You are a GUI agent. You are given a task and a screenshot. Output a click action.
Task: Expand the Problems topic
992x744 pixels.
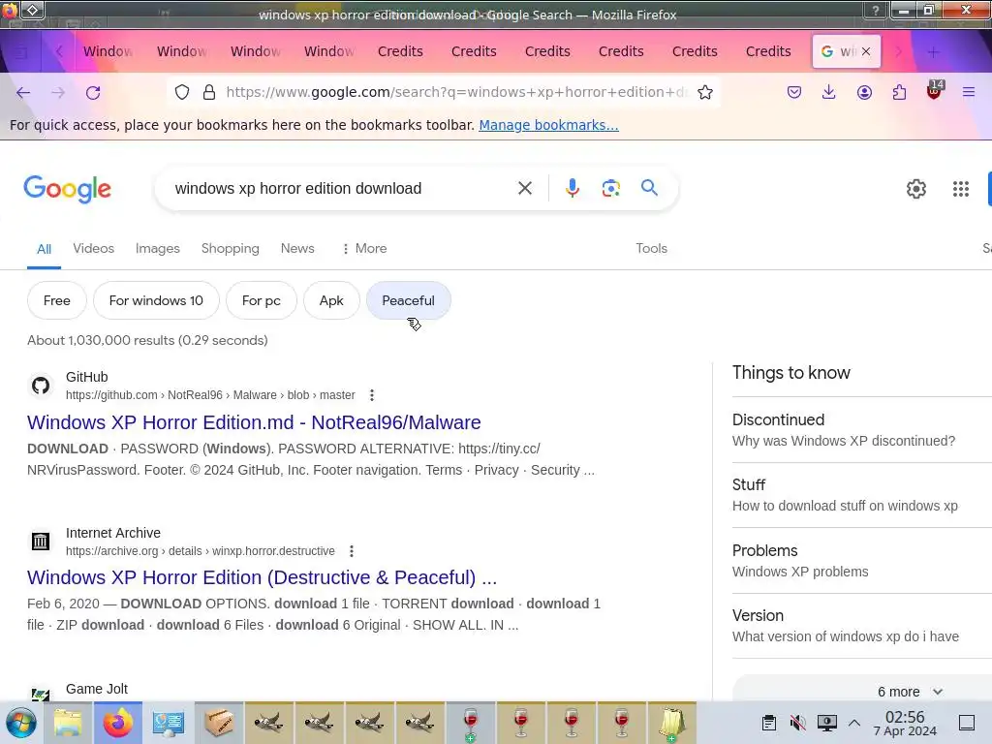[x=861, y=561]
